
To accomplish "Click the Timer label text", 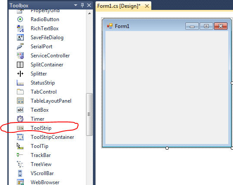I will [x=38, y=119].
